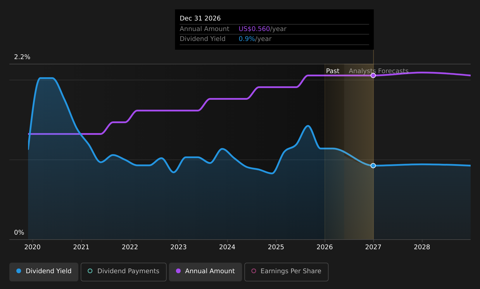This screenshot has width=480, height=289.
Task: Click the 2025 x-axis label
Action: point(276,247)
